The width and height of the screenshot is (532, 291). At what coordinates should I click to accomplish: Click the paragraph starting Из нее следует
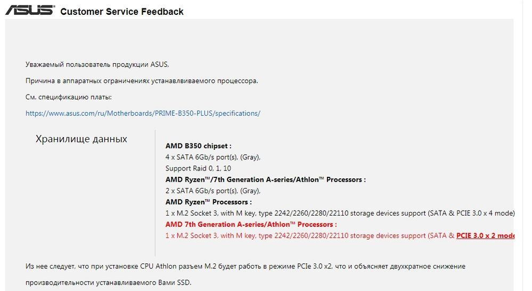coord(245,266)
